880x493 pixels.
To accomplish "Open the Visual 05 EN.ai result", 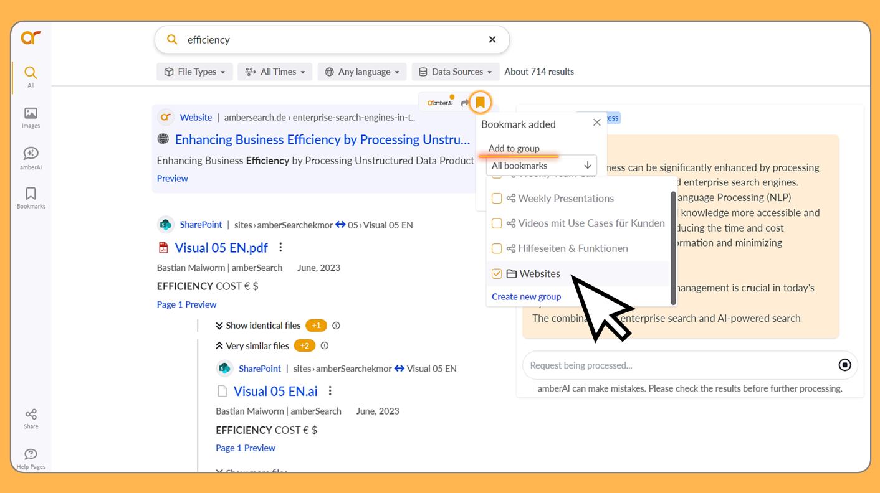I will (275, 391).
